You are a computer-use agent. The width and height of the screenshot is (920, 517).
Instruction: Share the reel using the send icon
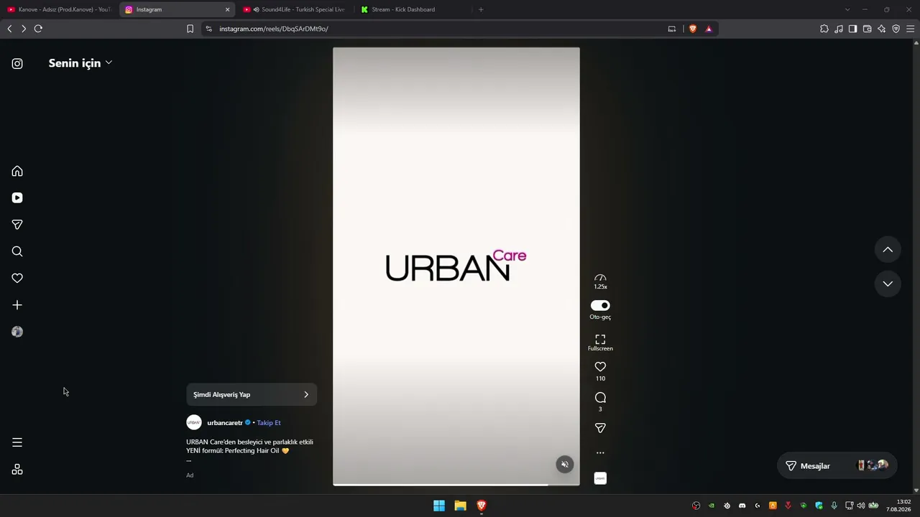600,428
